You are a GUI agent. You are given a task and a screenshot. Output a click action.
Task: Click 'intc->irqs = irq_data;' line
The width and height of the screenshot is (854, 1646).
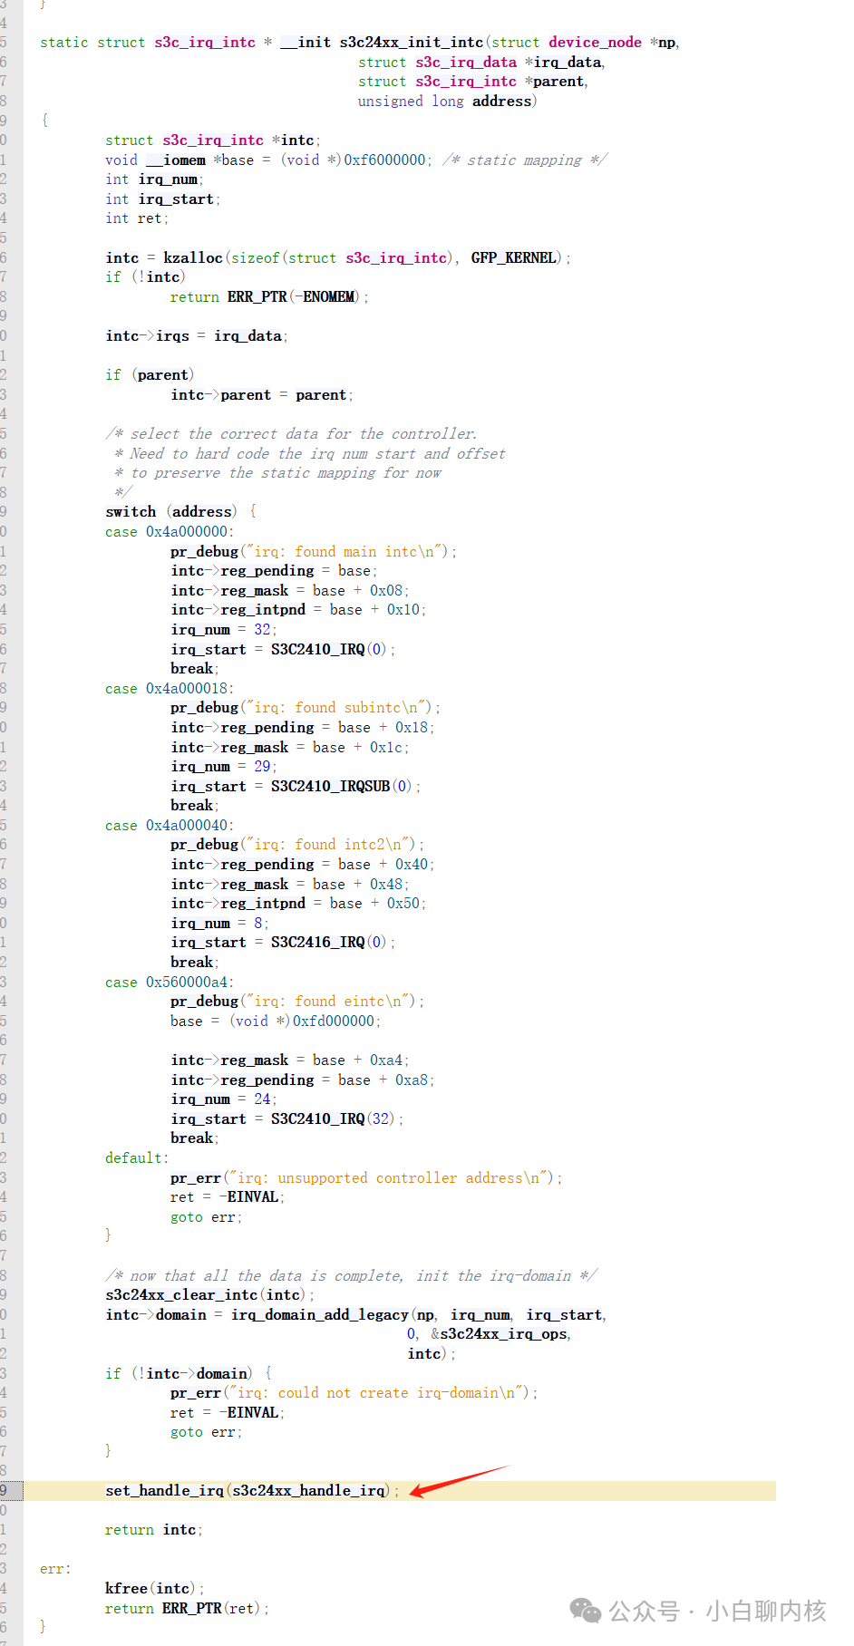(x=197, y=336)
